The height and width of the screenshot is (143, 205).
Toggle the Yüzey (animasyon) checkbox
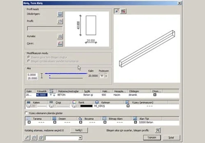(128, 106)
